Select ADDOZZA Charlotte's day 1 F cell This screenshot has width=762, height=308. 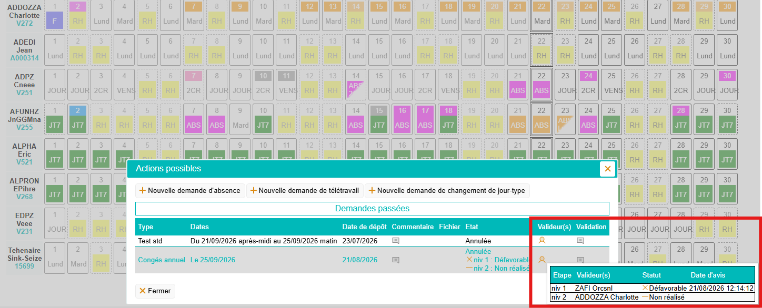pos(55,15)
